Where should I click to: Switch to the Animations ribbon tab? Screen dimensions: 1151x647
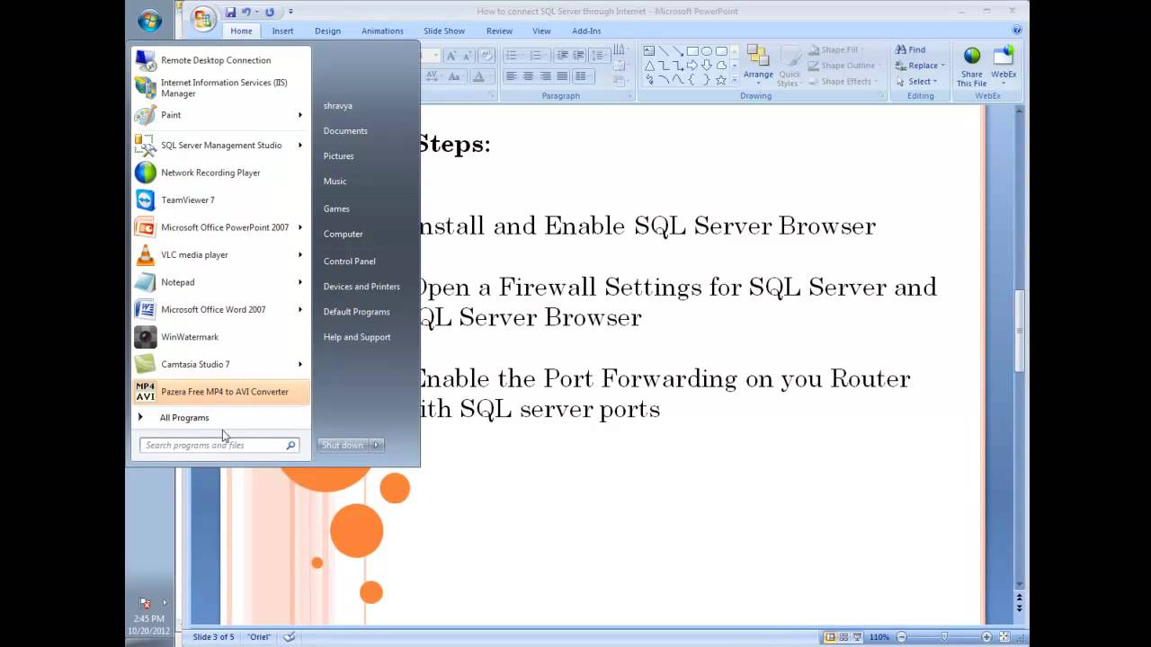[382, 31]
